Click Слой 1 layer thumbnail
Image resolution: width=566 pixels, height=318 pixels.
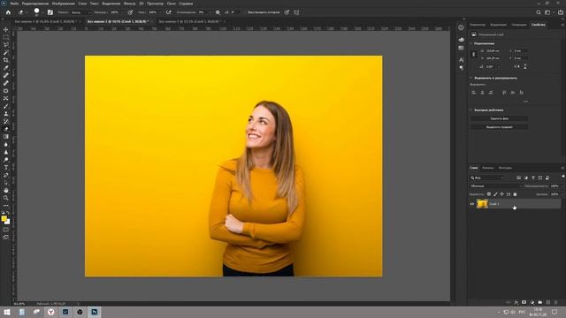(x=482, y=204)
